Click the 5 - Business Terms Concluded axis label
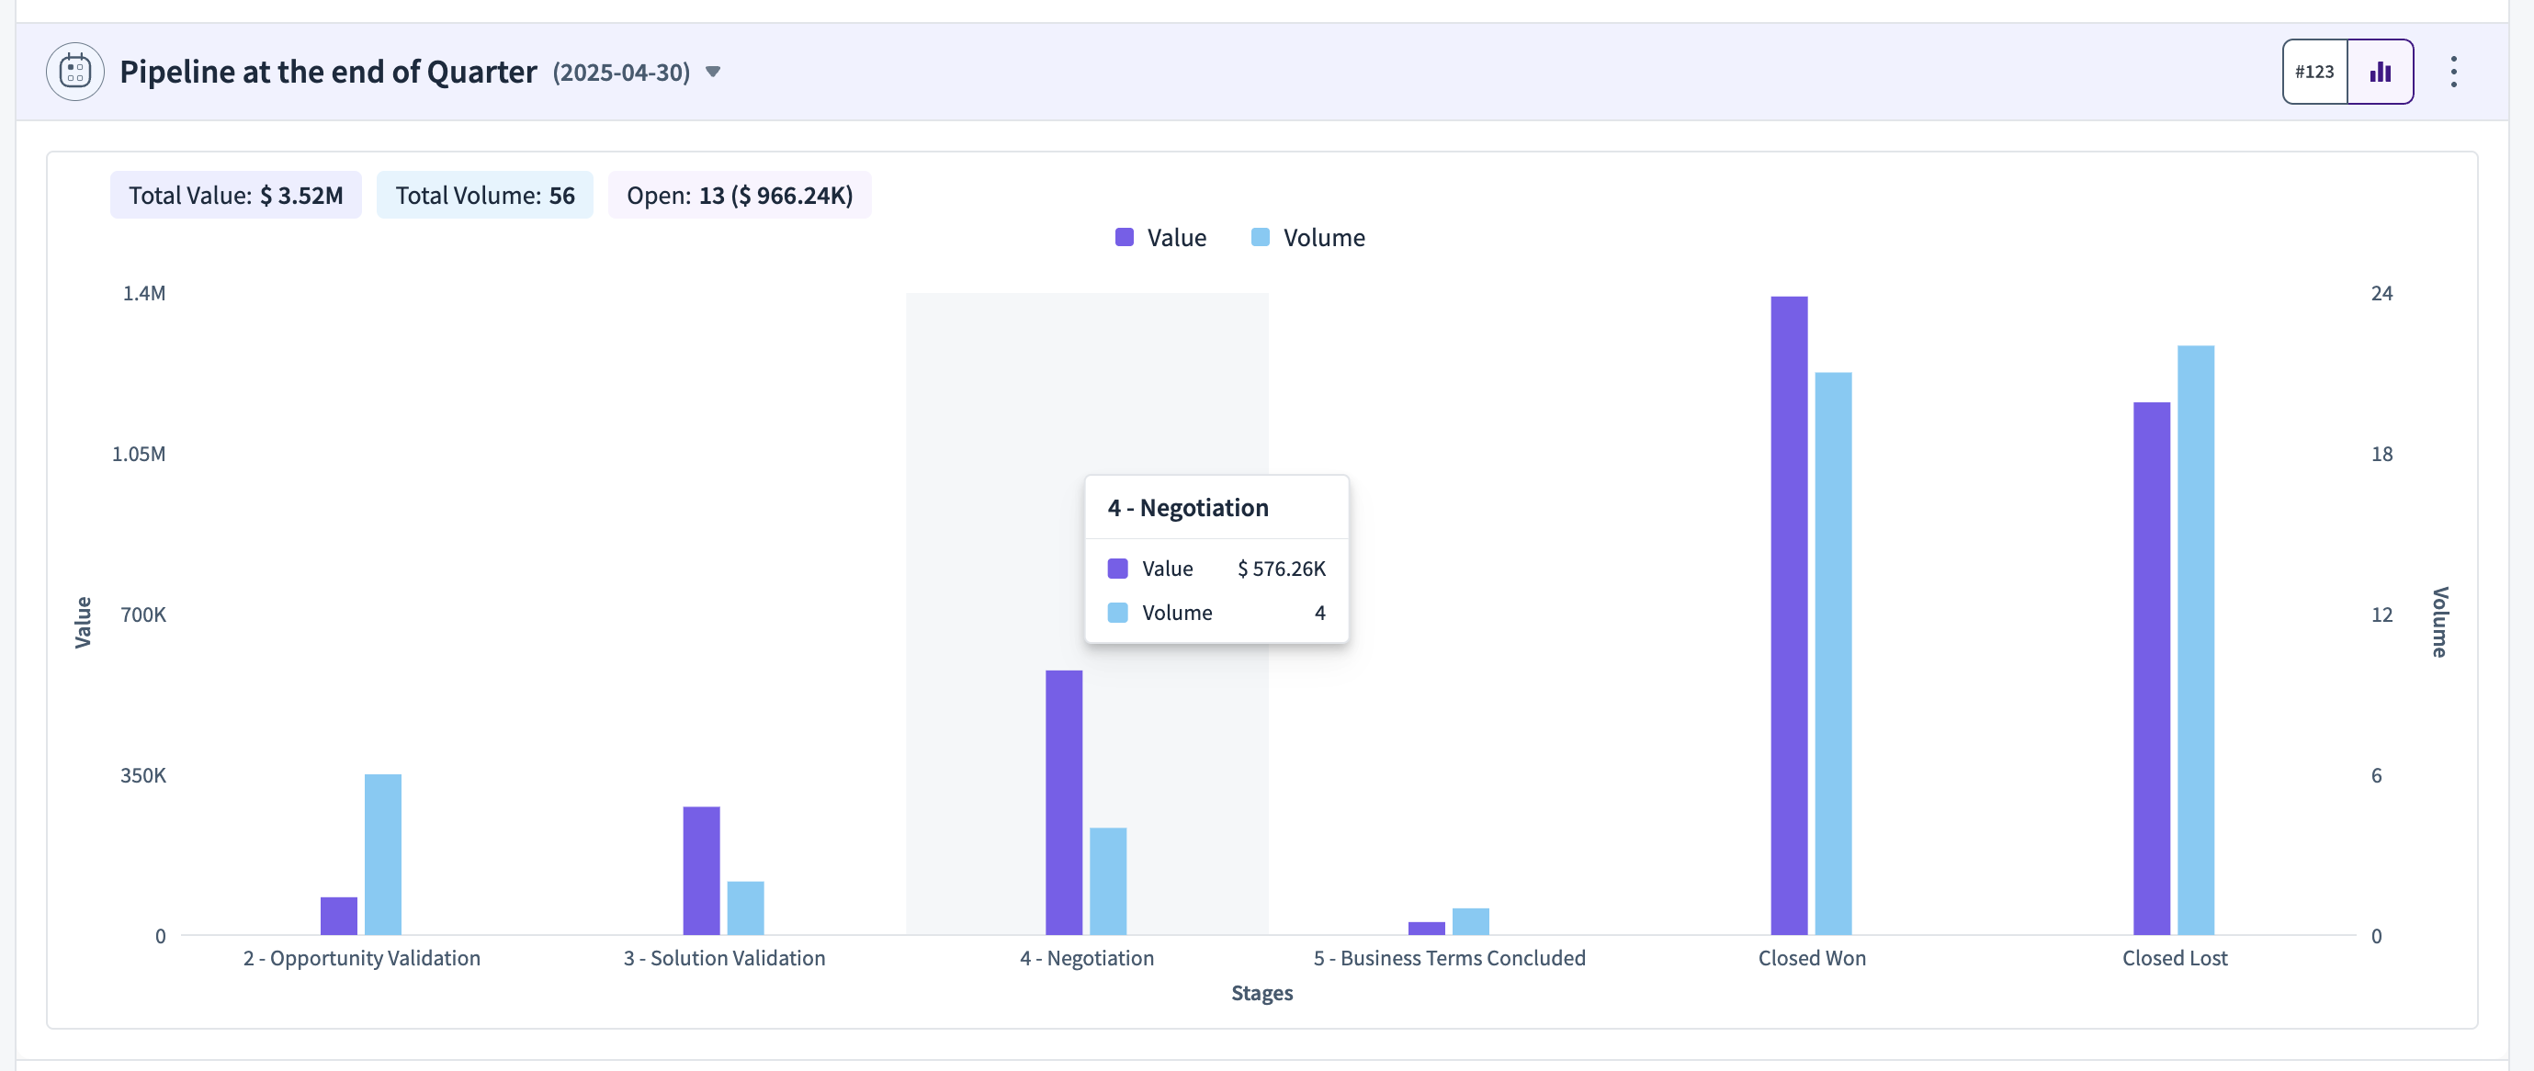Viewport: 2534px width, 1071px height. (x=1449, y=958)
